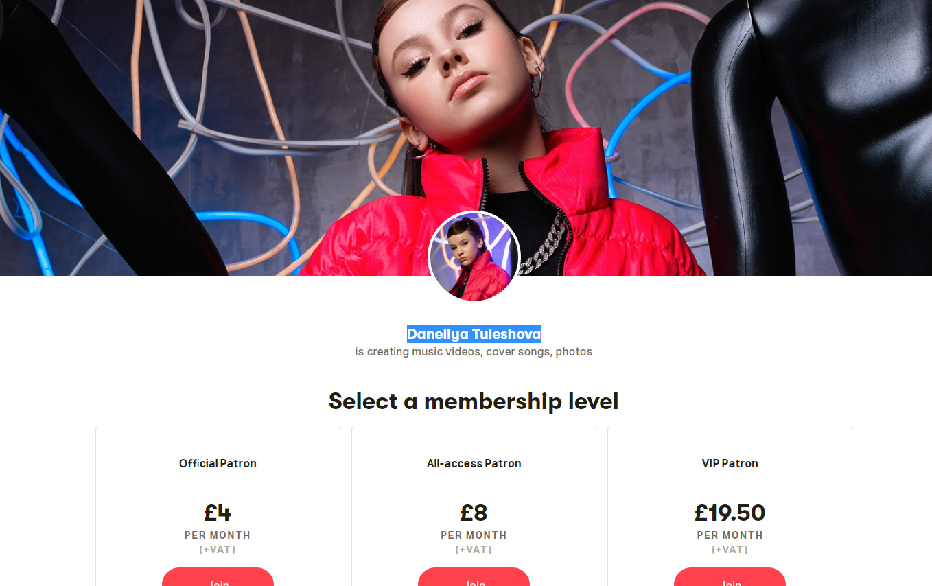
Task: Click the Daneliya Tuleshova creator name
Action: (x=474, y=334)
